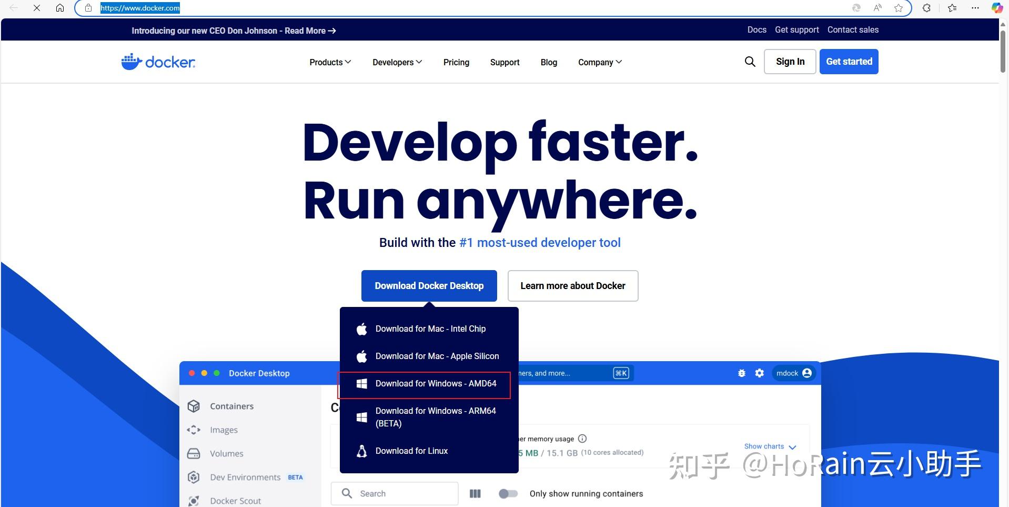Select Containers in the Docker Desktop sidebar
The image size is (1009, 507).
tap(231, 406)
